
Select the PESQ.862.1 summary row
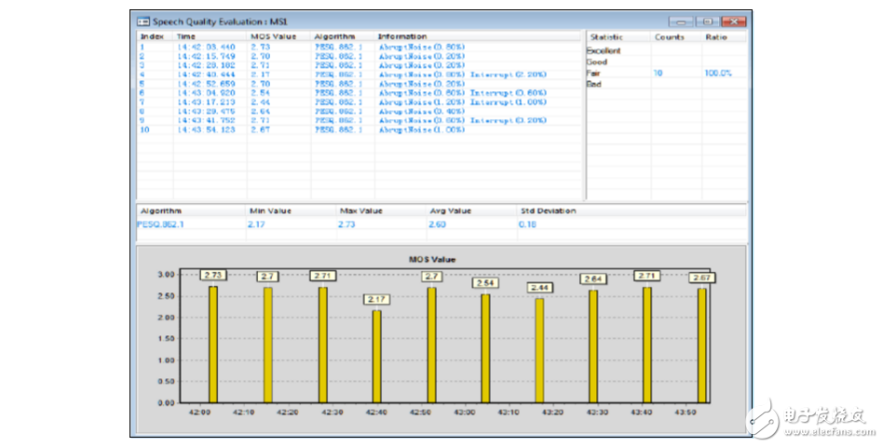coord(161,224)
